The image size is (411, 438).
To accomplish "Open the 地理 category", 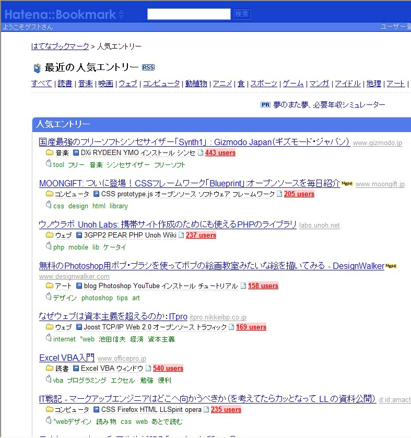I will tap(373, 83).
